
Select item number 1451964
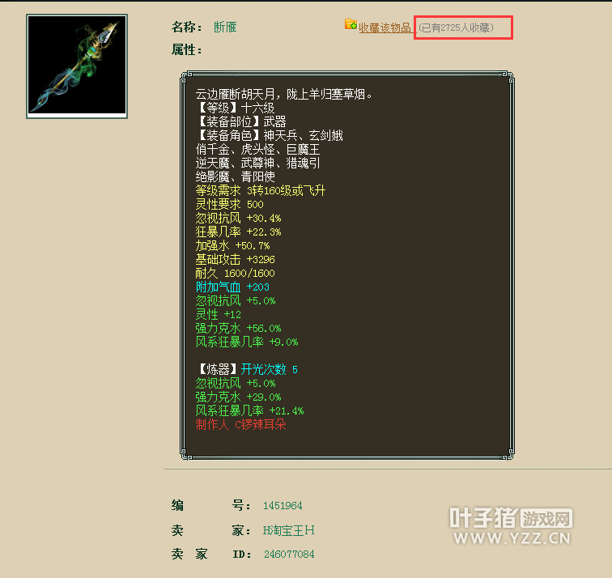click(283, 506)
